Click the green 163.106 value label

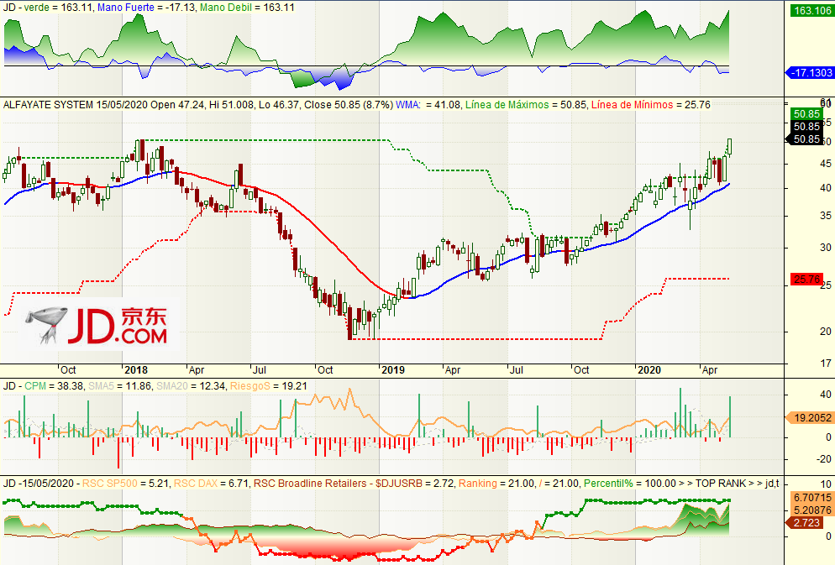coord(811,11)
